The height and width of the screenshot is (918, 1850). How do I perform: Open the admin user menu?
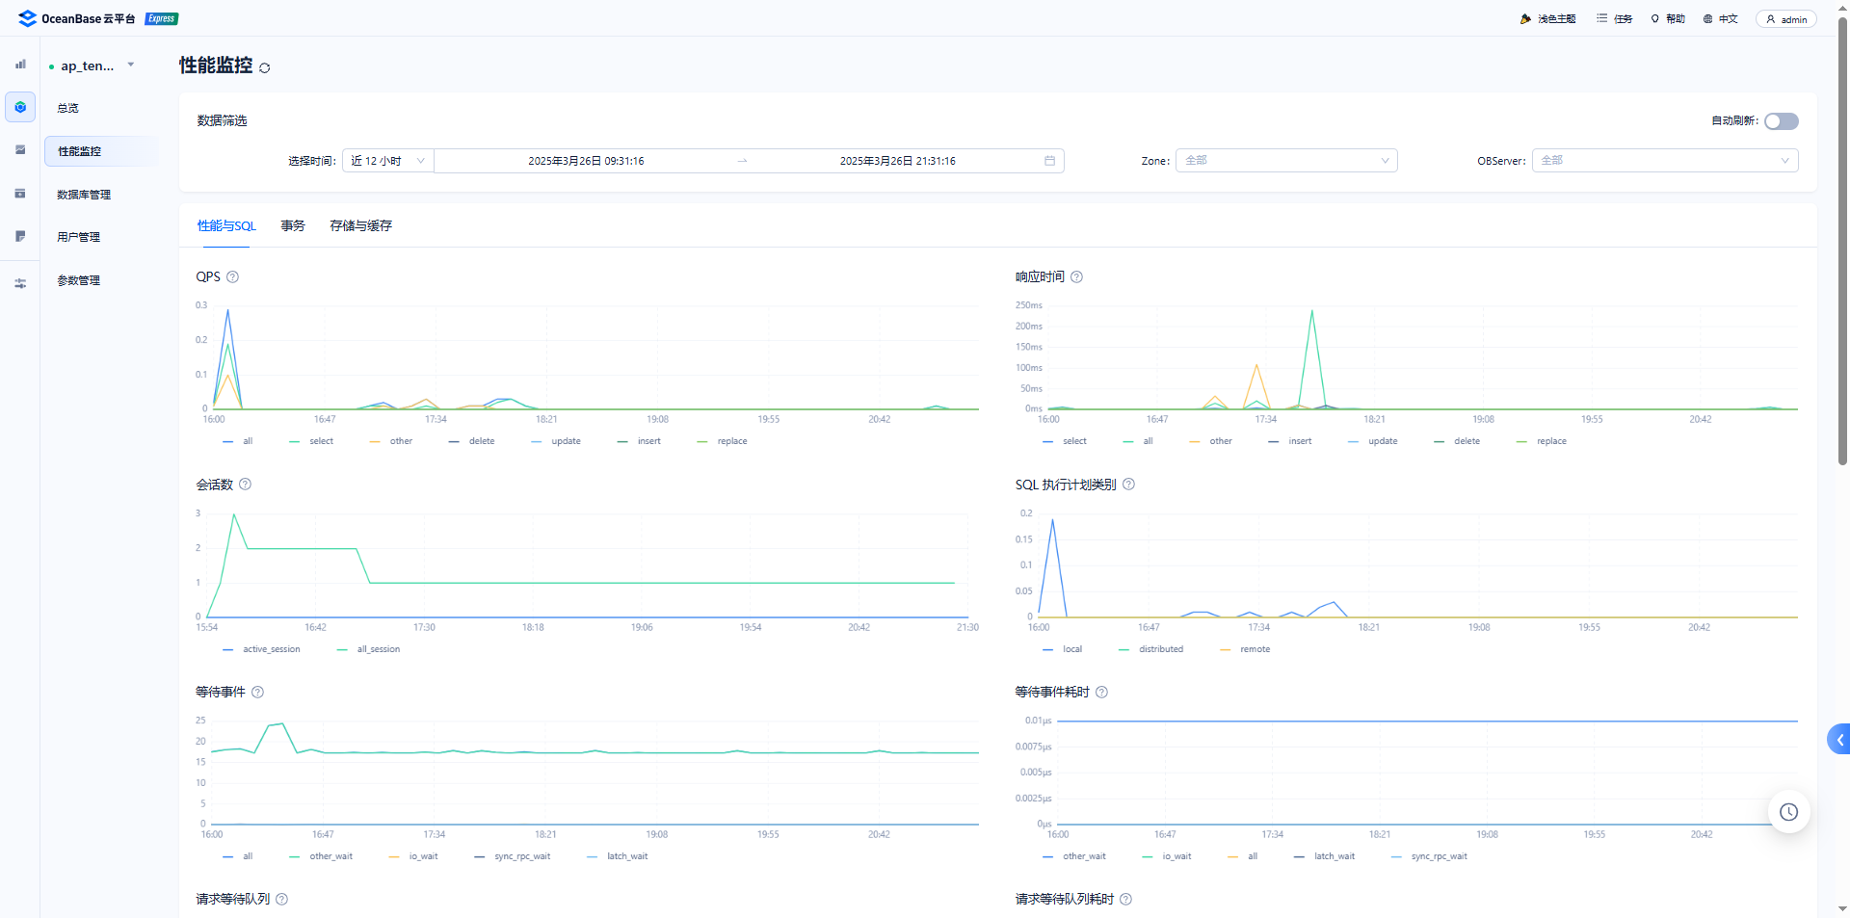coord(1785,19)
